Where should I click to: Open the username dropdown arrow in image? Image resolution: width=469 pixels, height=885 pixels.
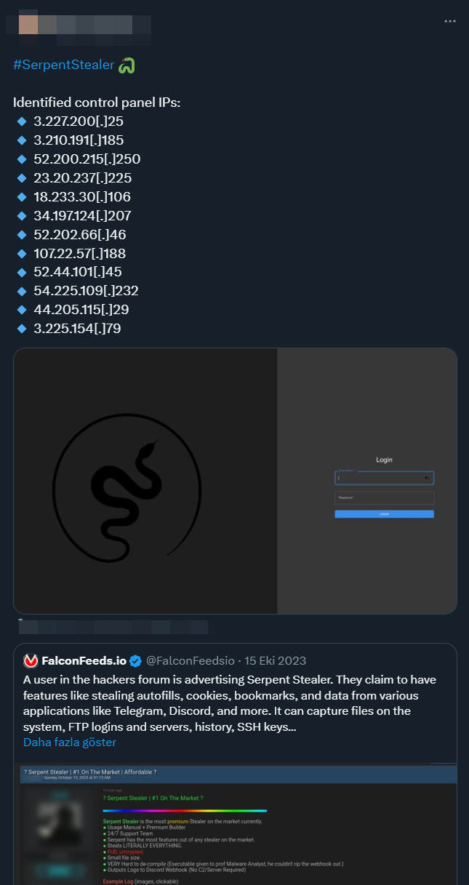click(x=426, y=478)
